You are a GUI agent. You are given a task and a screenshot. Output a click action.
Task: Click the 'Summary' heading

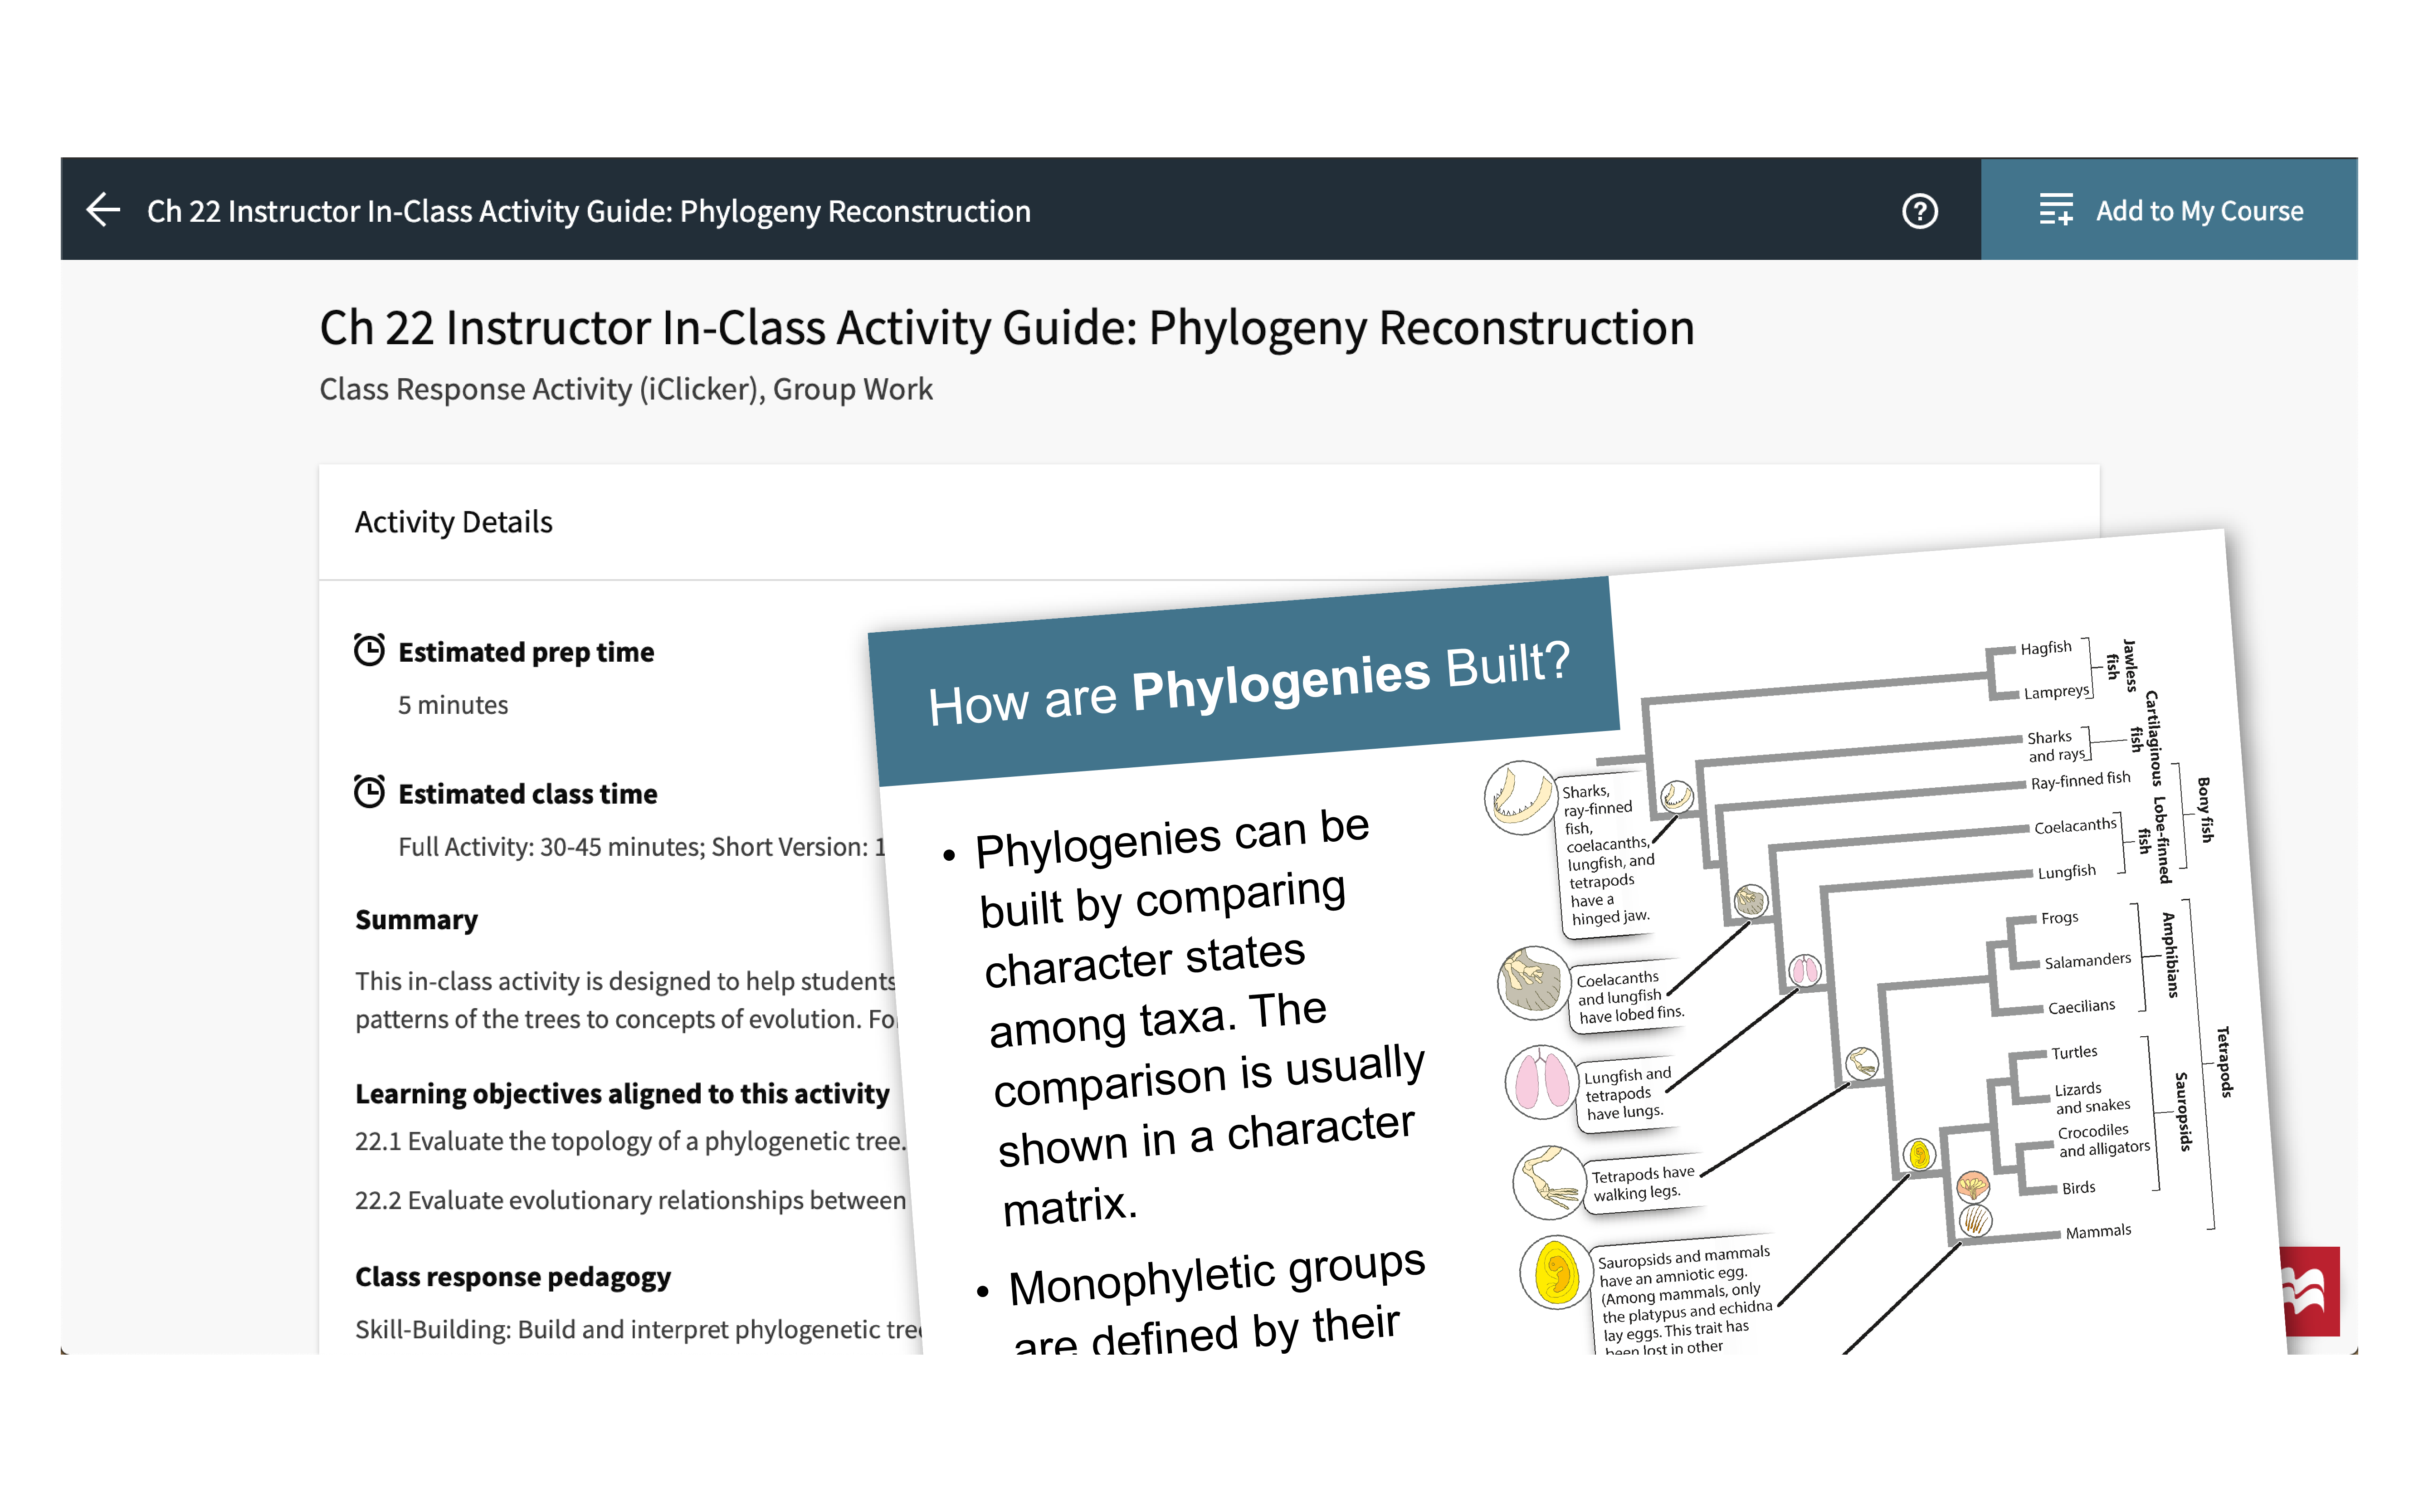416,920
